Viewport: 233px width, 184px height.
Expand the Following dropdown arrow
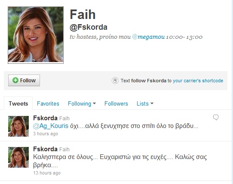click(94, 103)
